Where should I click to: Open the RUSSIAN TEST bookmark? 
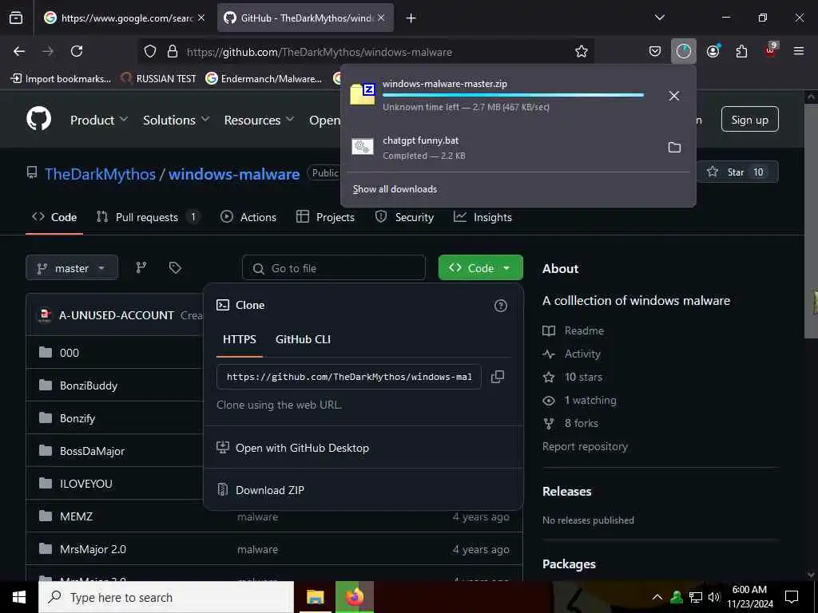click(159, 79)
